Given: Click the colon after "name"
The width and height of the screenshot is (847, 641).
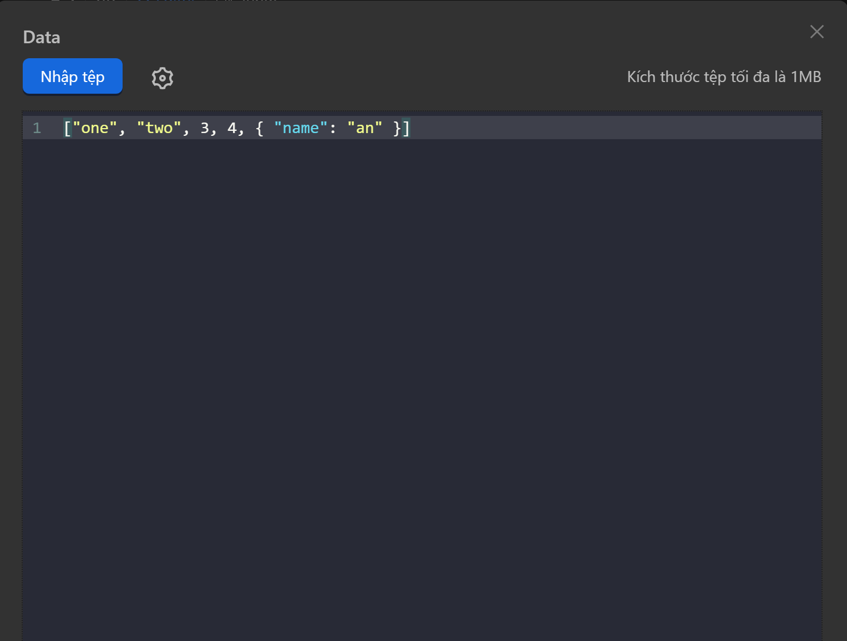Looking at the screenshot, I should tap(333, 128).
